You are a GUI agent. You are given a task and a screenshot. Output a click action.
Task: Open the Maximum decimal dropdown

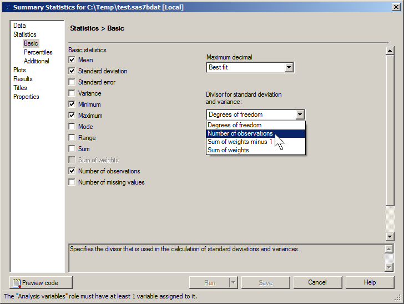pos(289,67)
